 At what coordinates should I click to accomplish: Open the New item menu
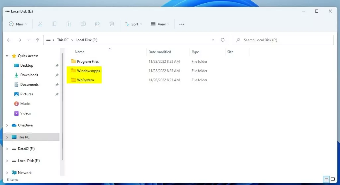click(x=18, y=24)
